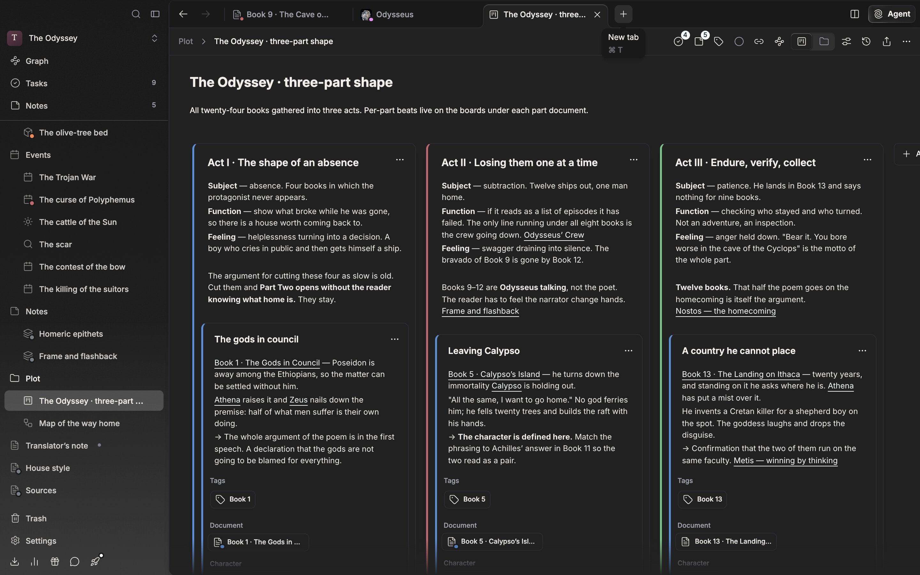Open The Odyssey project switcher
Image resolution: width=920 pixels, height=575 pixels.
[84, 38]
